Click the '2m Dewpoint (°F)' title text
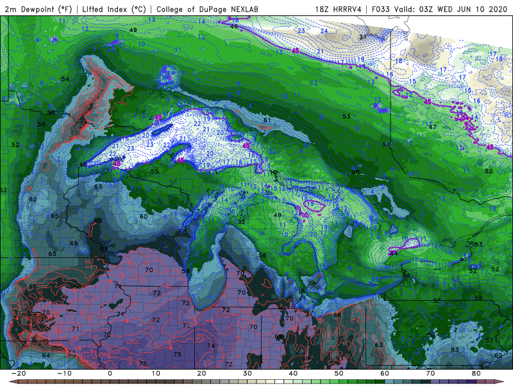This screenshot has height=385, width=513. 38,9
